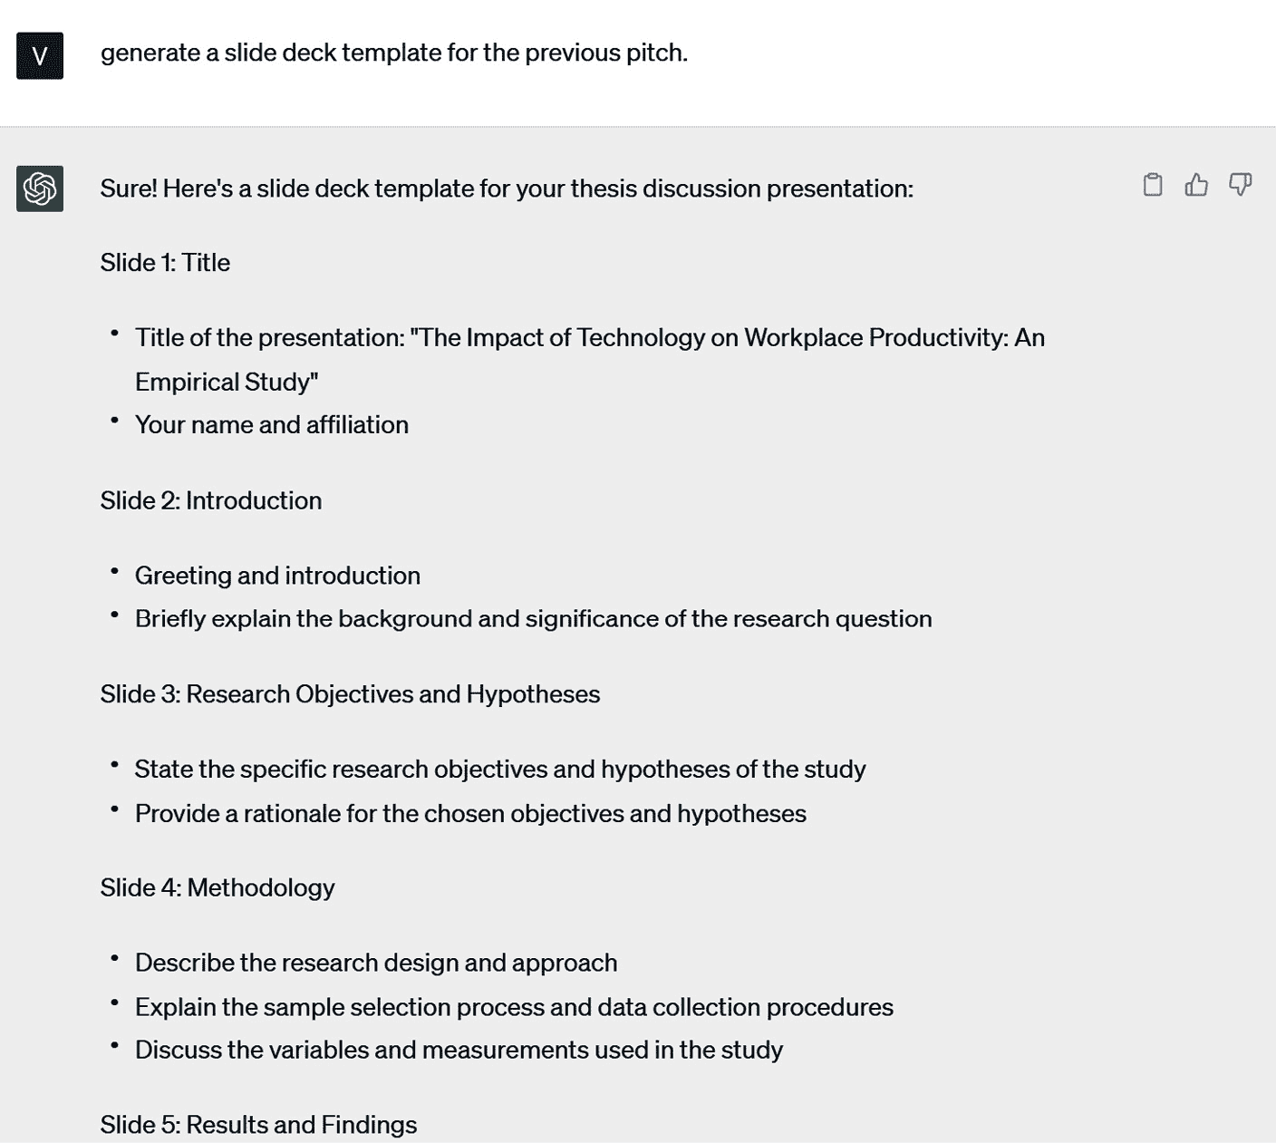The width and height of the screenshot is (1276, 1143).
Task: Click 'State the specific research objectives' bullet
Action: click(500, 770)
